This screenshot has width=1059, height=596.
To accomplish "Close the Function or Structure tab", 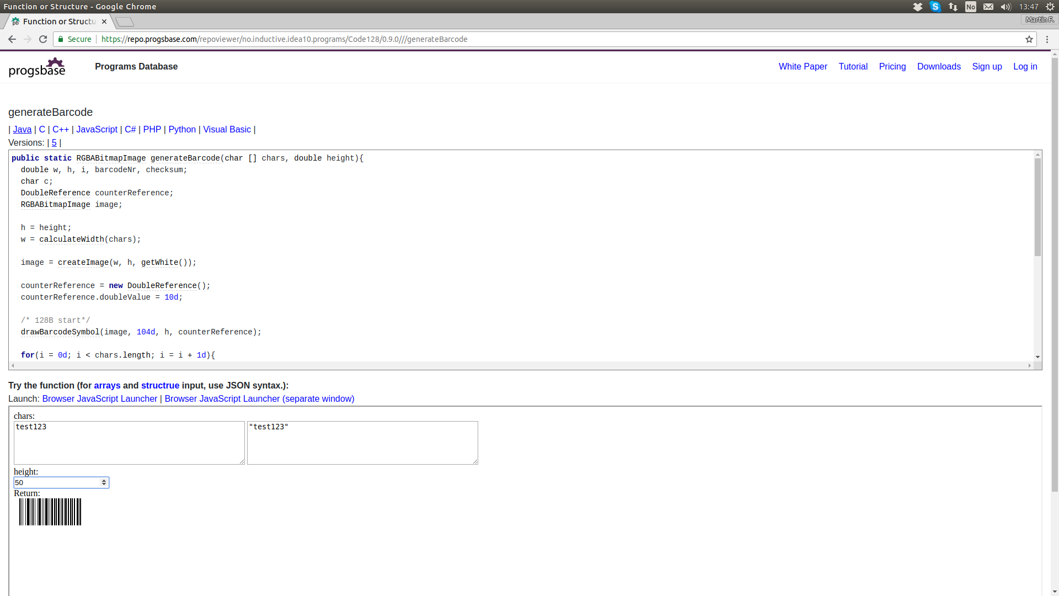I will (x=104, y=22).
